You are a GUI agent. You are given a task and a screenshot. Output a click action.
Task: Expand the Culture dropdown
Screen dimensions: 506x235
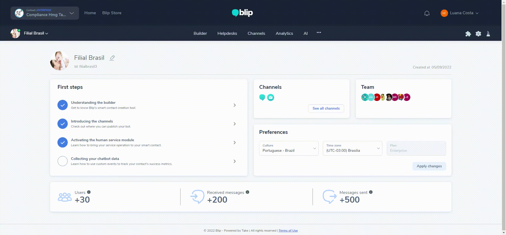coord(289,148)
